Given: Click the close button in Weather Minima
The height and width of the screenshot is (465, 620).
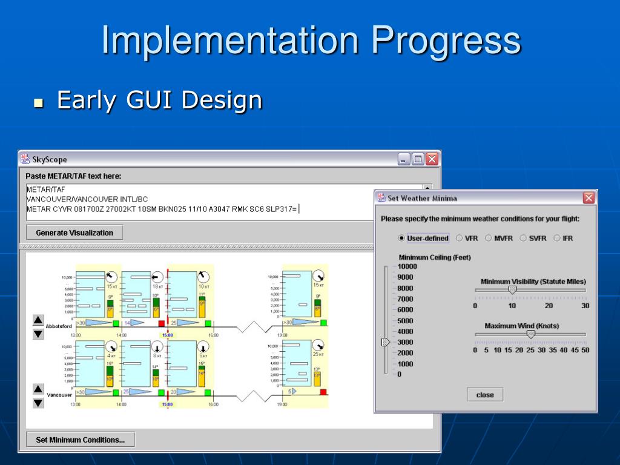Looking at the screenshot, I should click(x=485, y=395).
